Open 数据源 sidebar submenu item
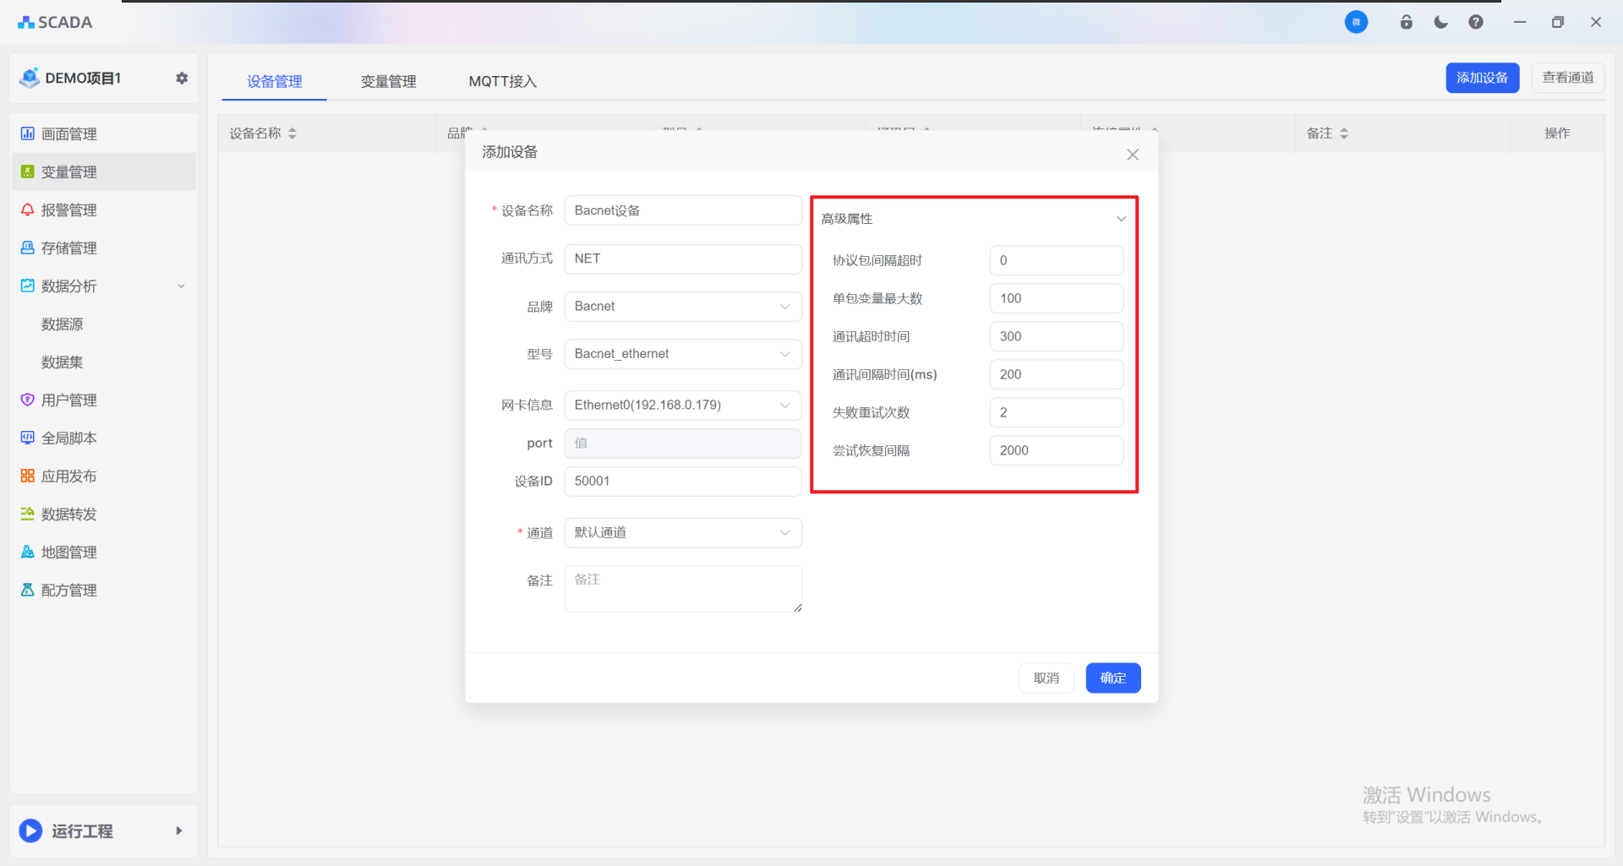 (63, 324)
